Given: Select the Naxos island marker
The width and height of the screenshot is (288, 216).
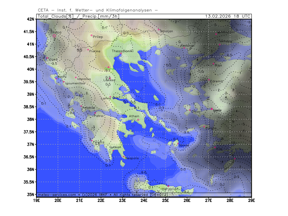Looking at the screenshot, I should point(178,144).
